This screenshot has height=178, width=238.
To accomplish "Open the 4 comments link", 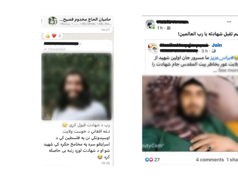I will [210, 160].
